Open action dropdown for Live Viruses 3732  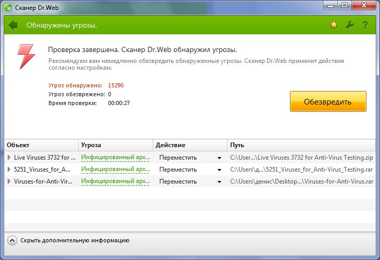point(219,157)
